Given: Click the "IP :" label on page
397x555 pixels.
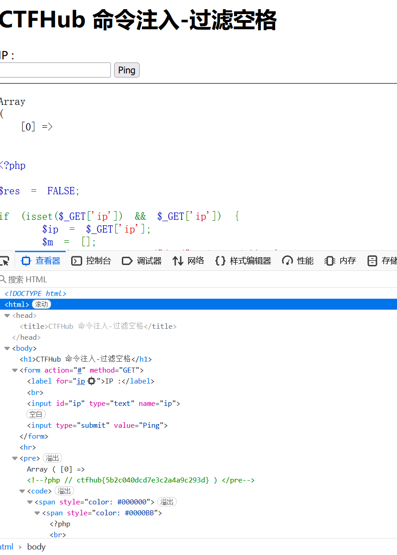Looking at the screenshot, I should [x=7, y=56].
